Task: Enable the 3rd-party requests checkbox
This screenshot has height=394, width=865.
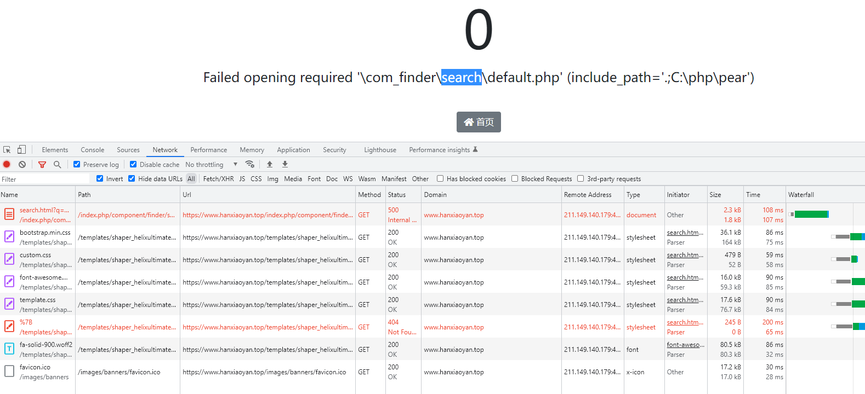Action: click(x=581, y=178)
